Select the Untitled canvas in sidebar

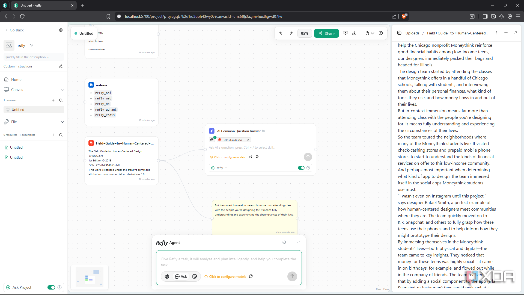pos(34,110)
